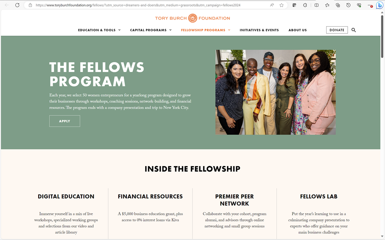The image size is (385, 240).
Task: Open the Initiatives & Events menu item
Action: [259, 30]
